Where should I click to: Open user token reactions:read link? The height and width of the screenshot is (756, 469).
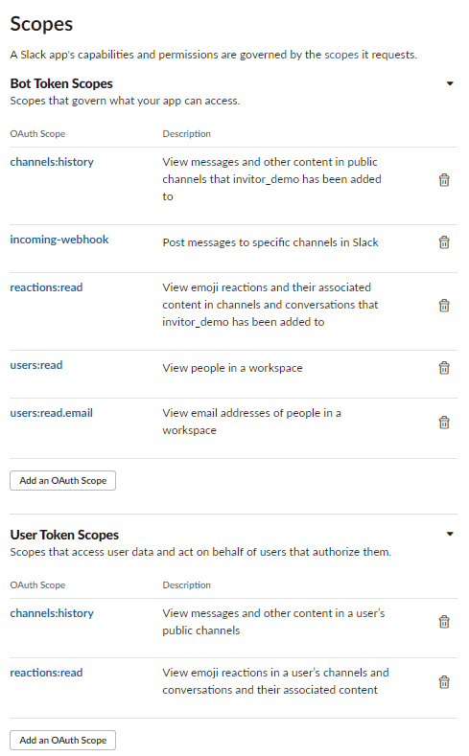coord(46,673)
